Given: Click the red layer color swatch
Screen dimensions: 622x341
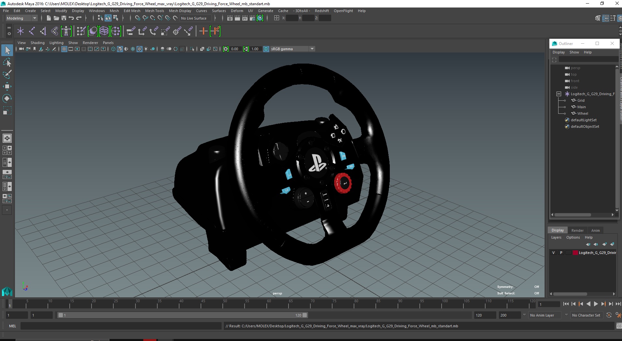Looking at the screenshot, I should pyautogui.click(x=575, y=253).
